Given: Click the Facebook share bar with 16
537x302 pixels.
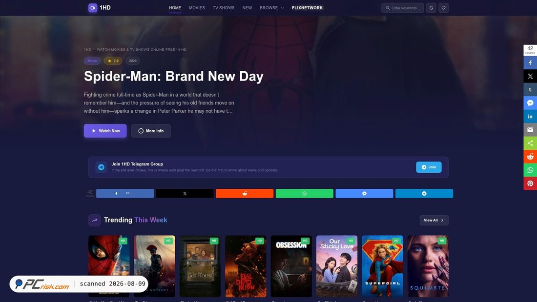Looking at the screenshot, I should pyautogui.click(x=125, y=194).
